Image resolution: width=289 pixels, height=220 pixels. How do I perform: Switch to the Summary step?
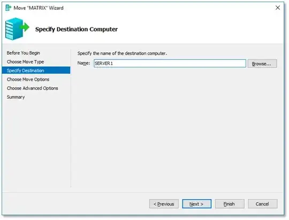pyautogui.click(x=16, y=97)
